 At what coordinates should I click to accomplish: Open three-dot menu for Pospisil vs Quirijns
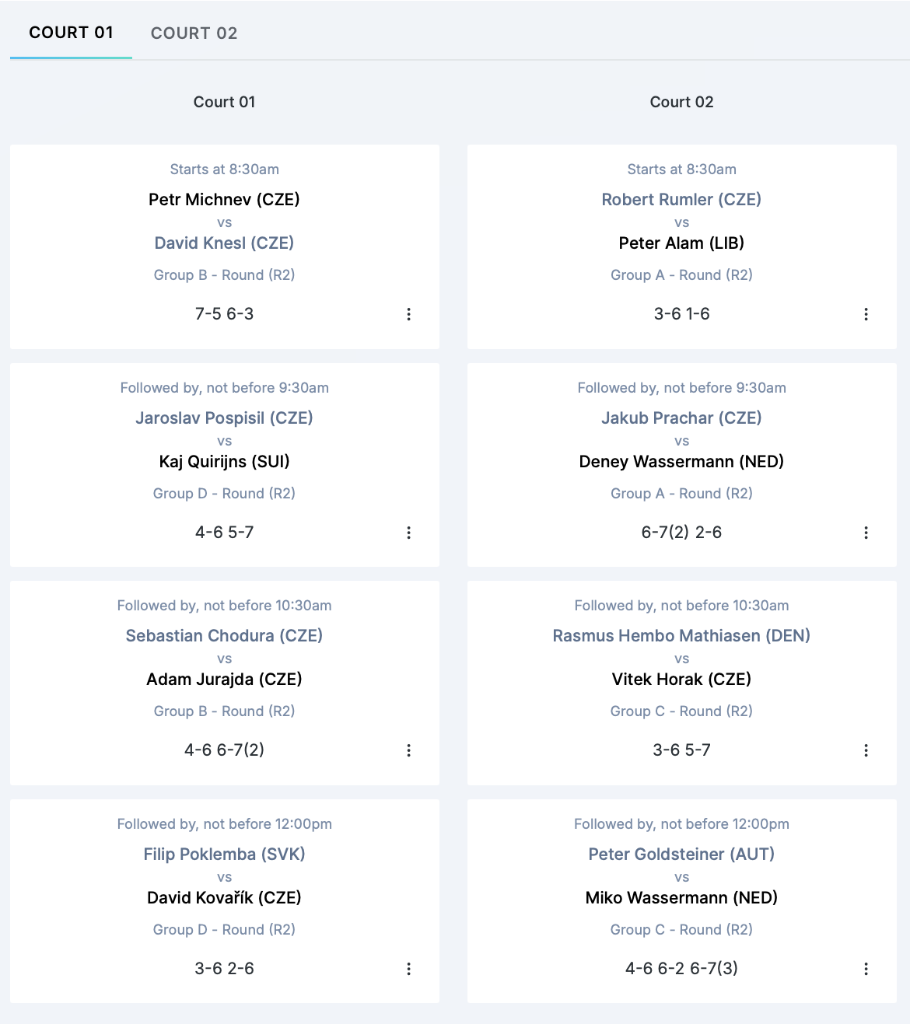click(x=408, y=533)
